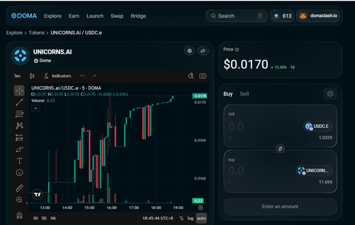Click the 0.0170 current price label on axis
Viewport: 355px width, 225px height.
(199, 96)
